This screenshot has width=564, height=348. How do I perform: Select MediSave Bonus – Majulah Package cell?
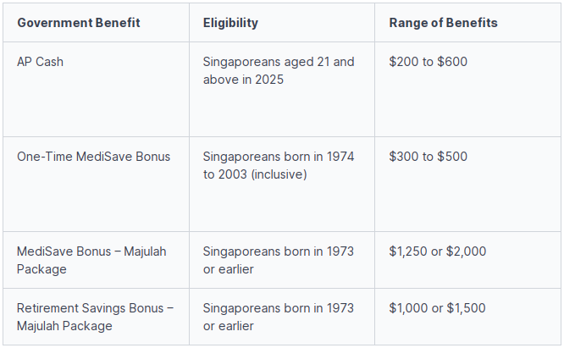pyautogui.click(x=91, y=260)
